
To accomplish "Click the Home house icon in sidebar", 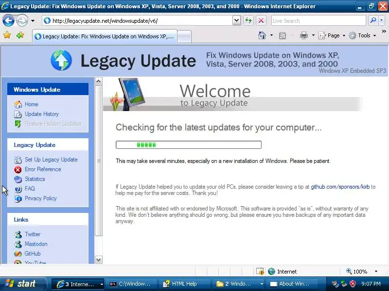I will coord(18,104).
